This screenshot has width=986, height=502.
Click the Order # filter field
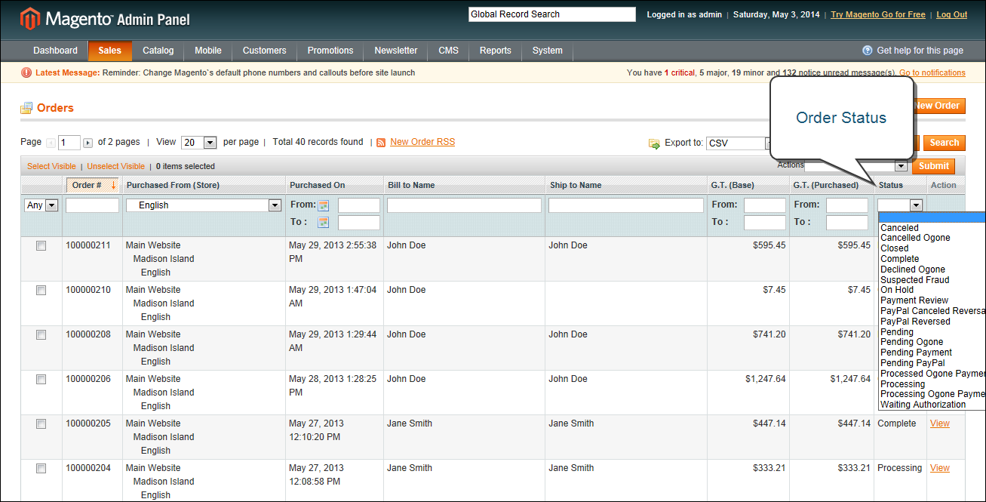click(92, 205)
